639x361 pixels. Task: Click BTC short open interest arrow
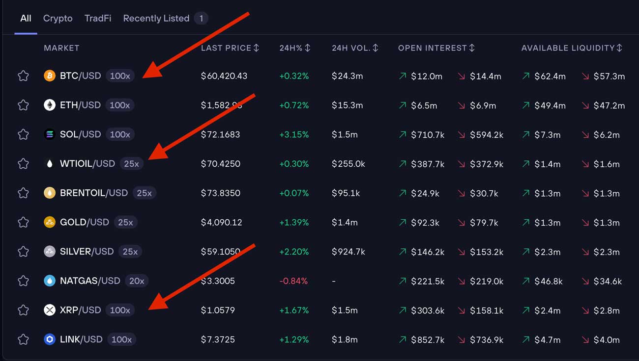click(x=462, y=76)
